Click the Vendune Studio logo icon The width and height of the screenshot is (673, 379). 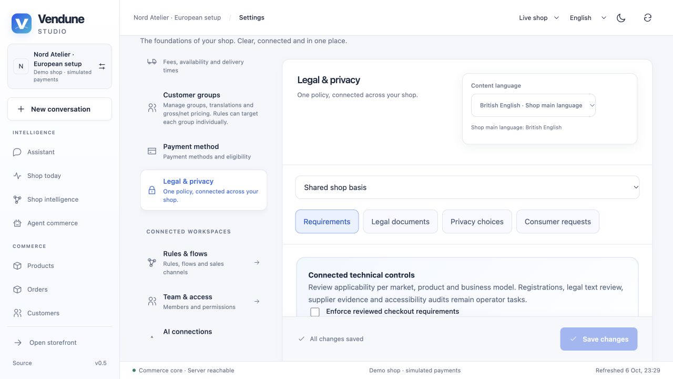click(x=22, y=24)
